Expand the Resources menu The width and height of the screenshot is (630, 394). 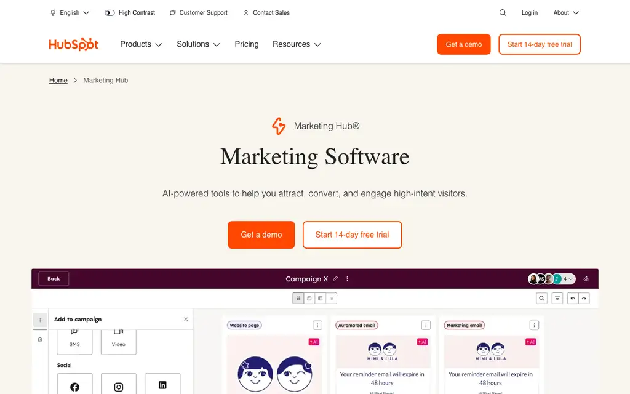pos(297,44)
